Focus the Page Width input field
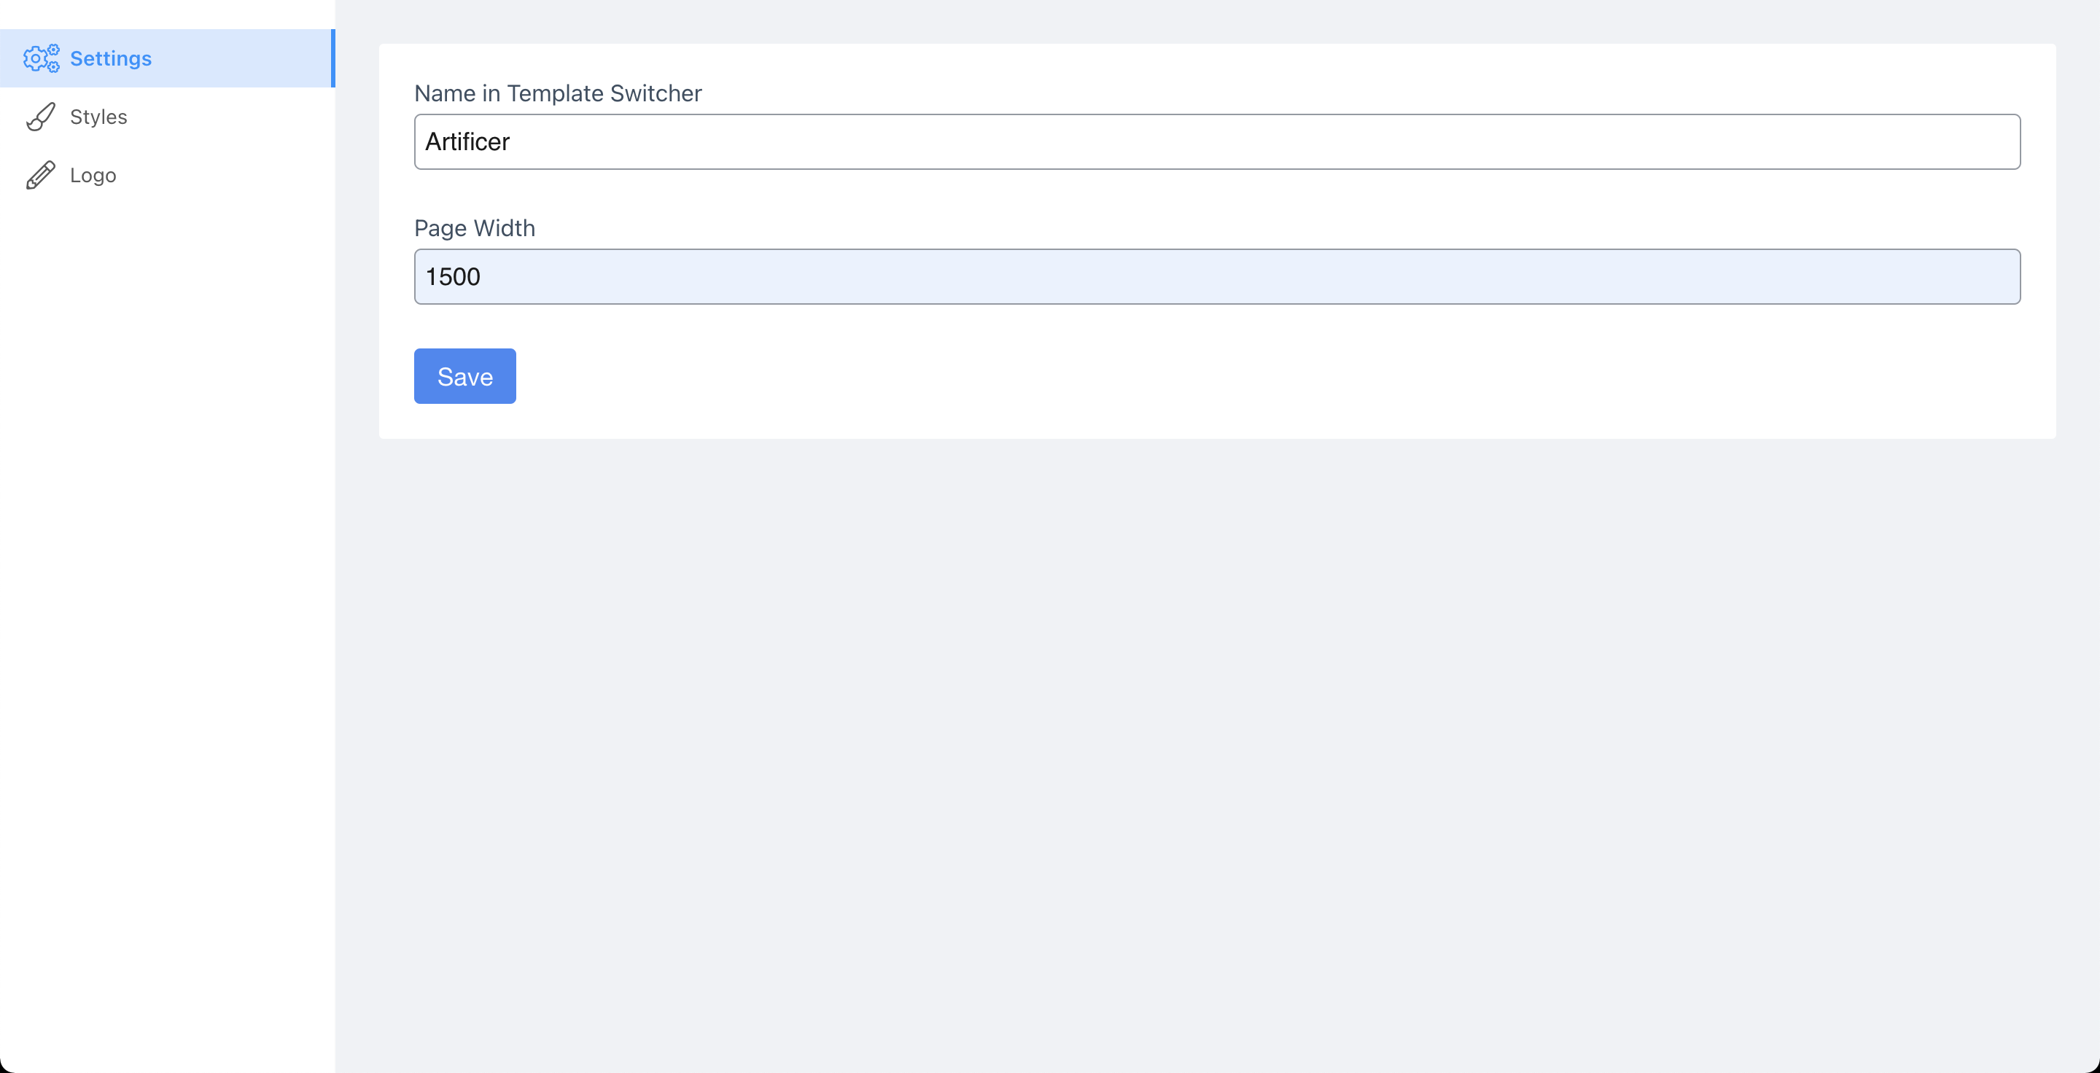This screenshot has height=1073, width=2100. click(x=1216, y=277)
